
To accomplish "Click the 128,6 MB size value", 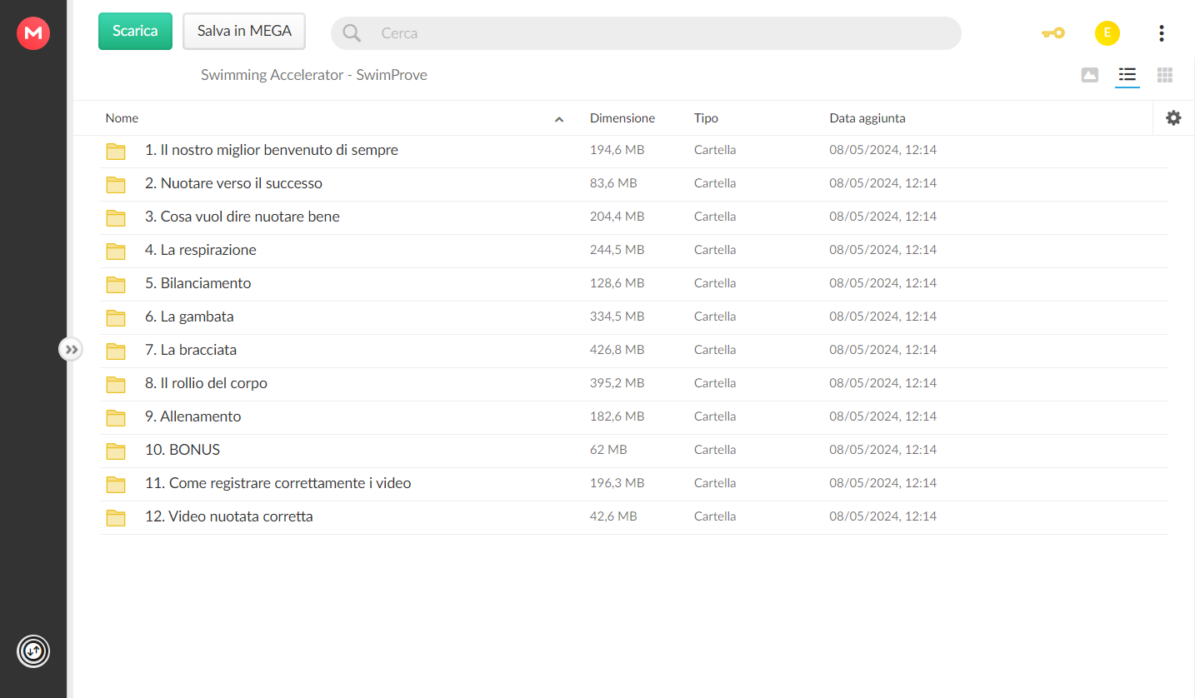I will (617, 283).
